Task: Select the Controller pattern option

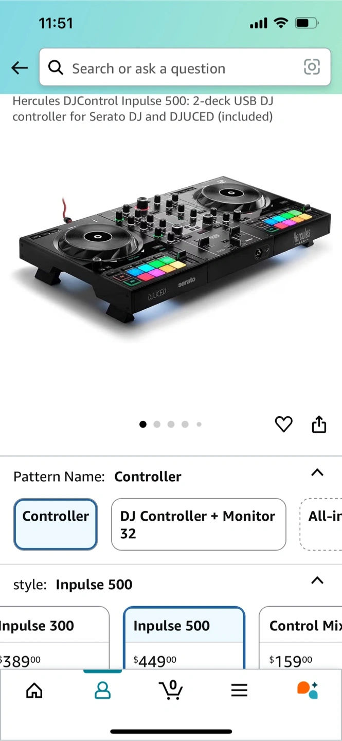Action: pyautogui.click(x=56, y=524)
